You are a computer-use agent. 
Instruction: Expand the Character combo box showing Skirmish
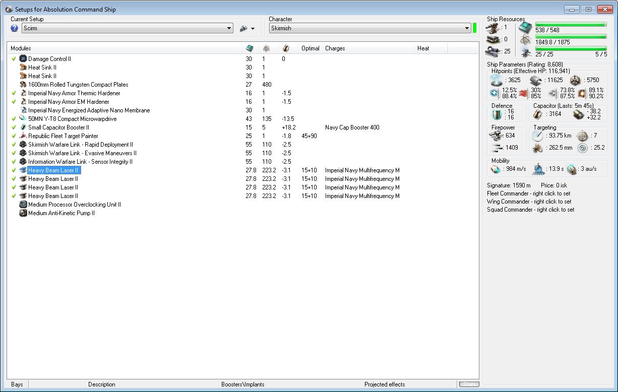pyautogui.click(x=370, y=28)
